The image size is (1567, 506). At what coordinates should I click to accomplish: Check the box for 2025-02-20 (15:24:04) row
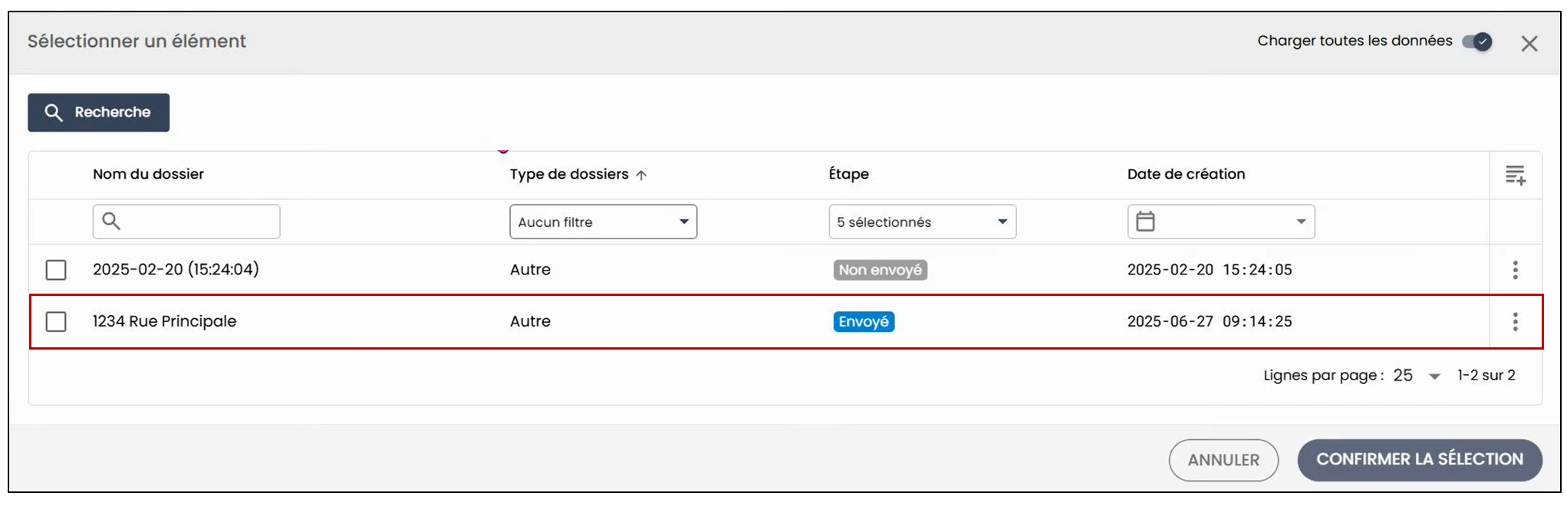tap(56, 270)
